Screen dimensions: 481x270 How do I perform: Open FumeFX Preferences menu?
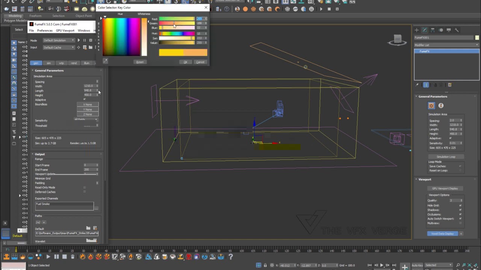45,30
